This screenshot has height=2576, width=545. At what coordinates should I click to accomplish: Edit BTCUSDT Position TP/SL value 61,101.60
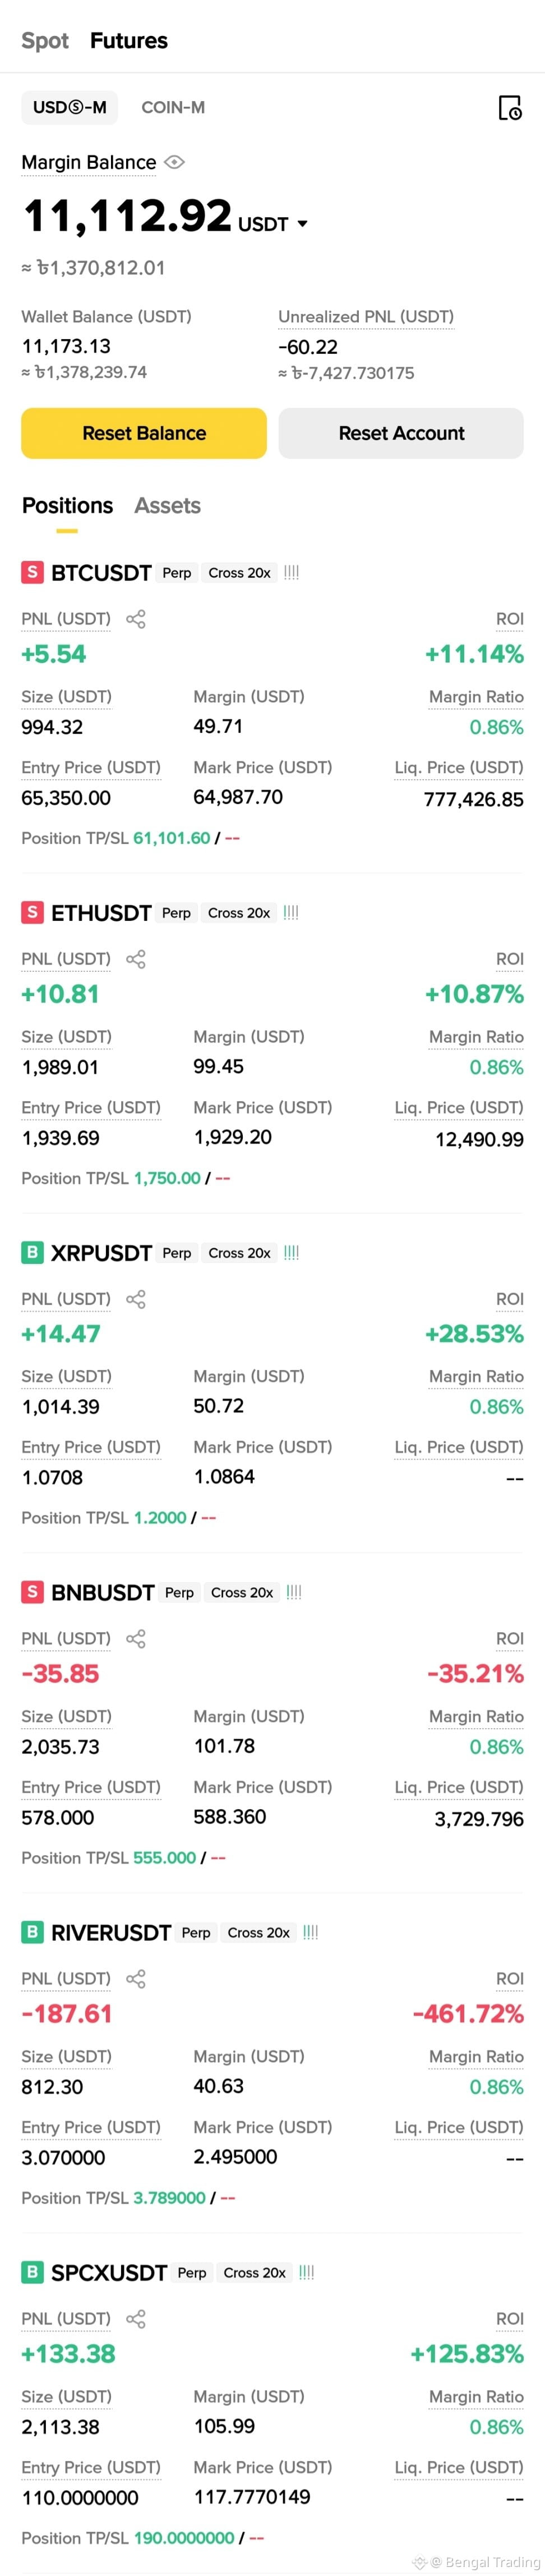pos(172,838)
